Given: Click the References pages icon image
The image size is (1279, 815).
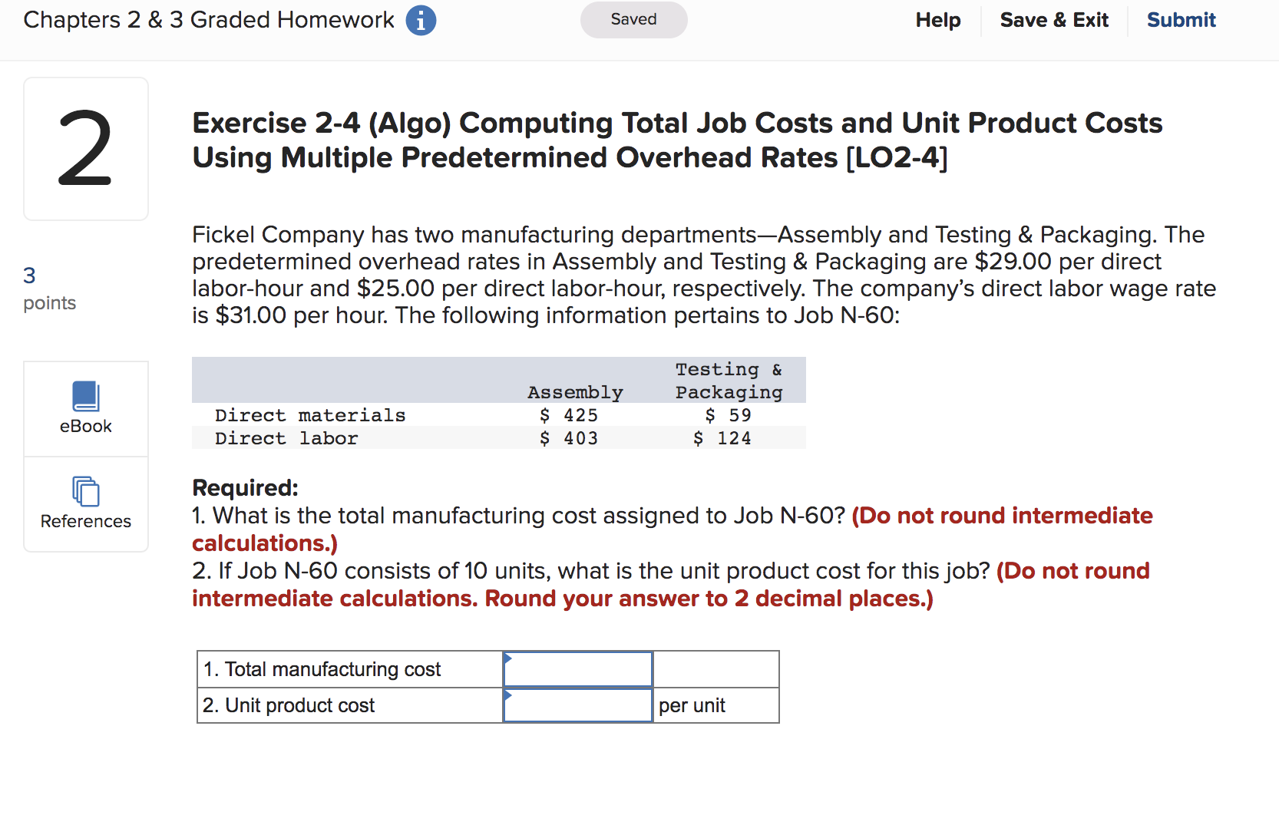Looking at the screenshot, I should tap(85, 492).
